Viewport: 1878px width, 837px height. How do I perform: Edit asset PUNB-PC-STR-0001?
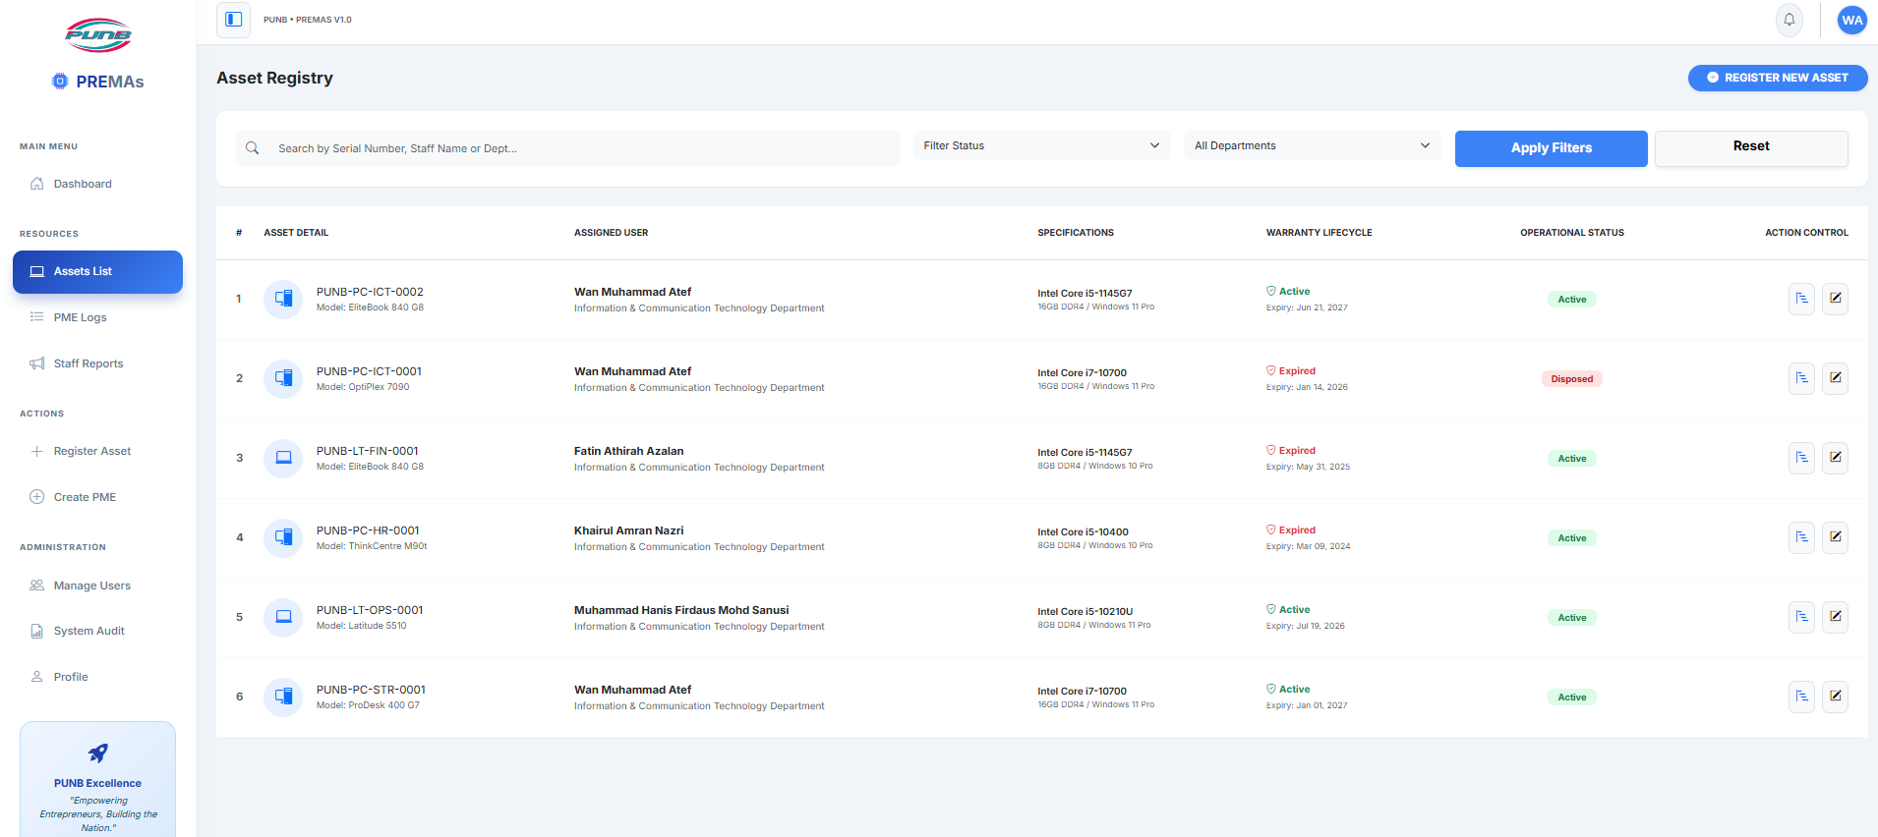point(1835,697)
